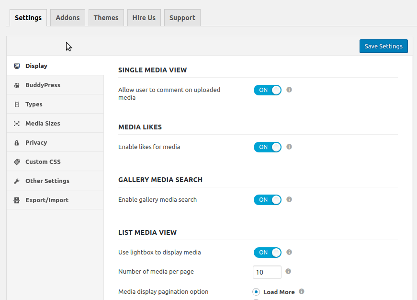Click the Export/Import icon in sidebar
Image resolution: width=417 pixels, height=300 pixels.
[x=17, y=200]
